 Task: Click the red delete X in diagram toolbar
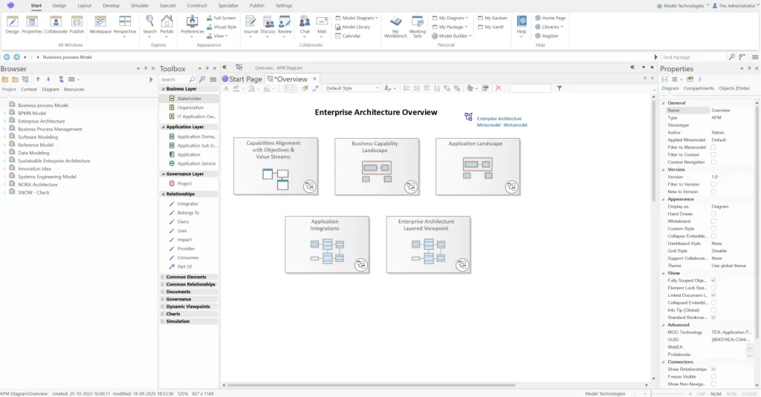[x=498, y=88]
